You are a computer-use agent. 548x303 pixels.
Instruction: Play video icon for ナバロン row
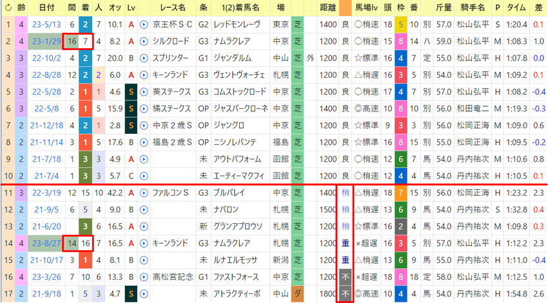pos(144,210)
